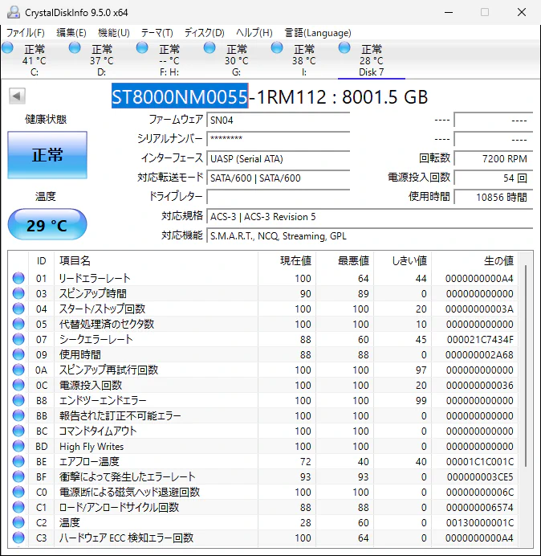541x556 pixels.
Task: Click status orb for drive F: H:
Action: pos(142,47)
